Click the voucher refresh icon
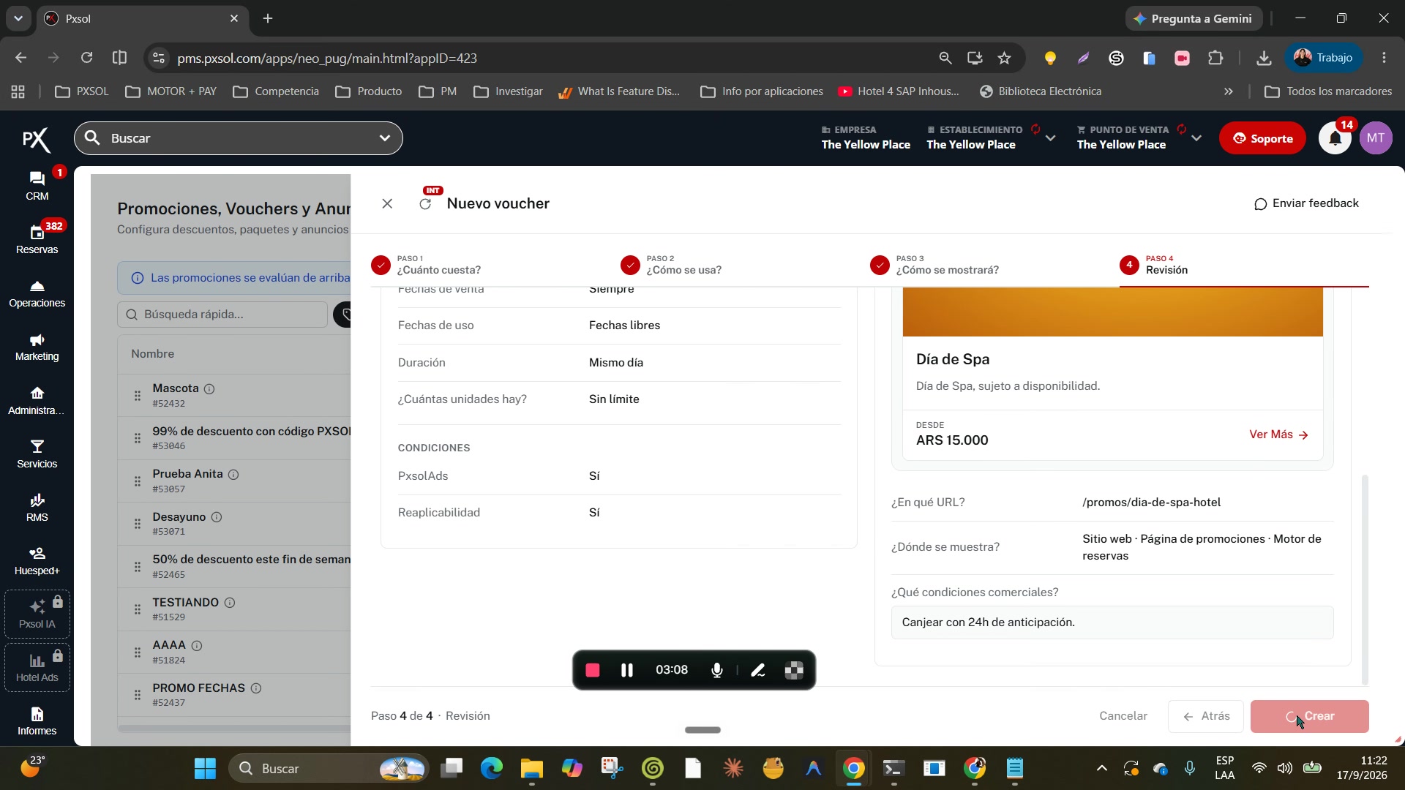This screenshot has height=790, width=1405. [425, 204]
